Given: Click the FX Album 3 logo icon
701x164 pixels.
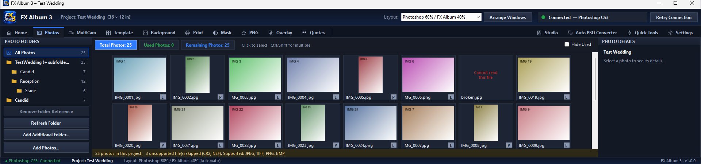Looking at the screenshot, I should pyautogui.click(x=10, y=17).
